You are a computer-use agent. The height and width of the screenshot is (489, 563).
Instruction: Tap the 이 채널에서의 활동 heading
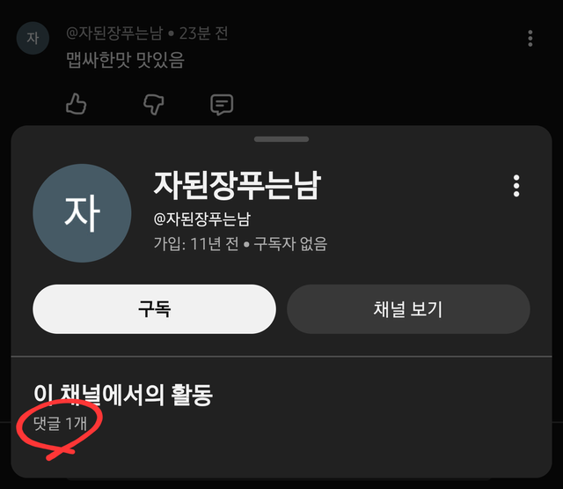[123, 395]
